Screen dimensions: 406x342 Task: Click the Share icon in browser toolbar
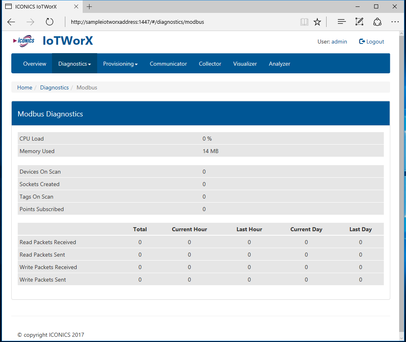pyautogui.click(x=377, y=22)
